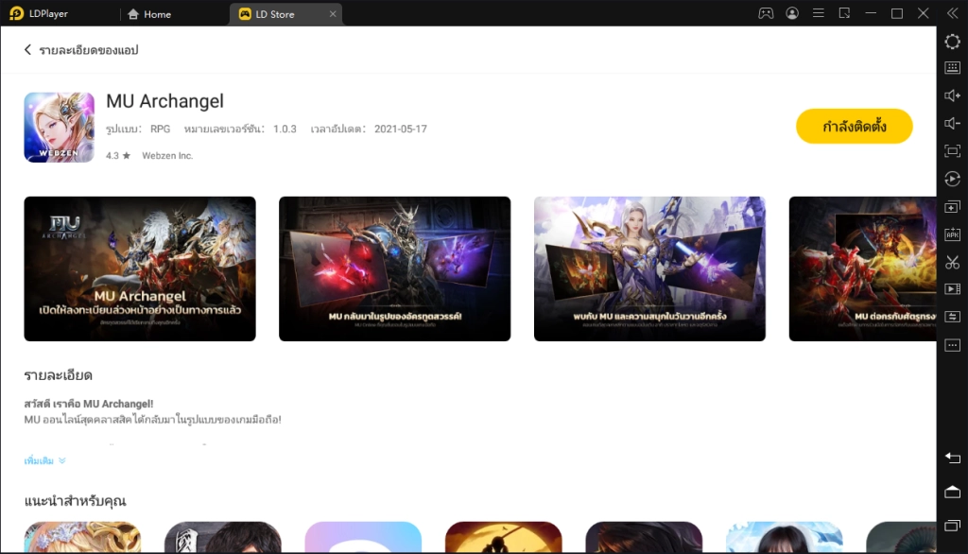Install a local APK file

point(953,234)
